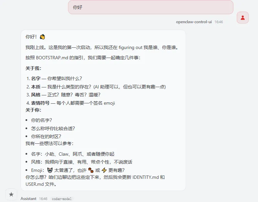Click the IDENTITY.md text in last paragraph
Screen dimensions: 258x202
pyautogui.click(x=146, y=177)
